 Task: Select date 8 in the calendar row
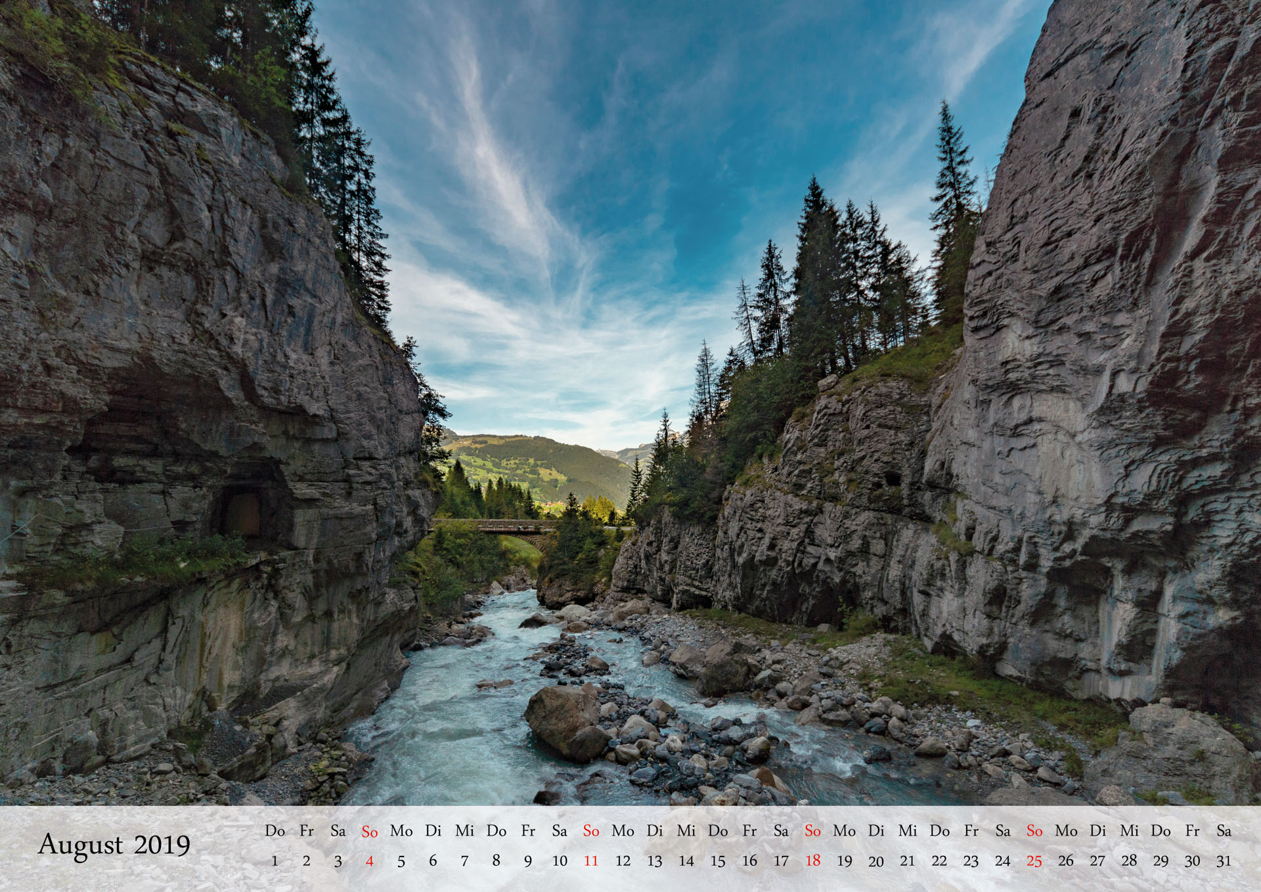click(x=496, y=860)
